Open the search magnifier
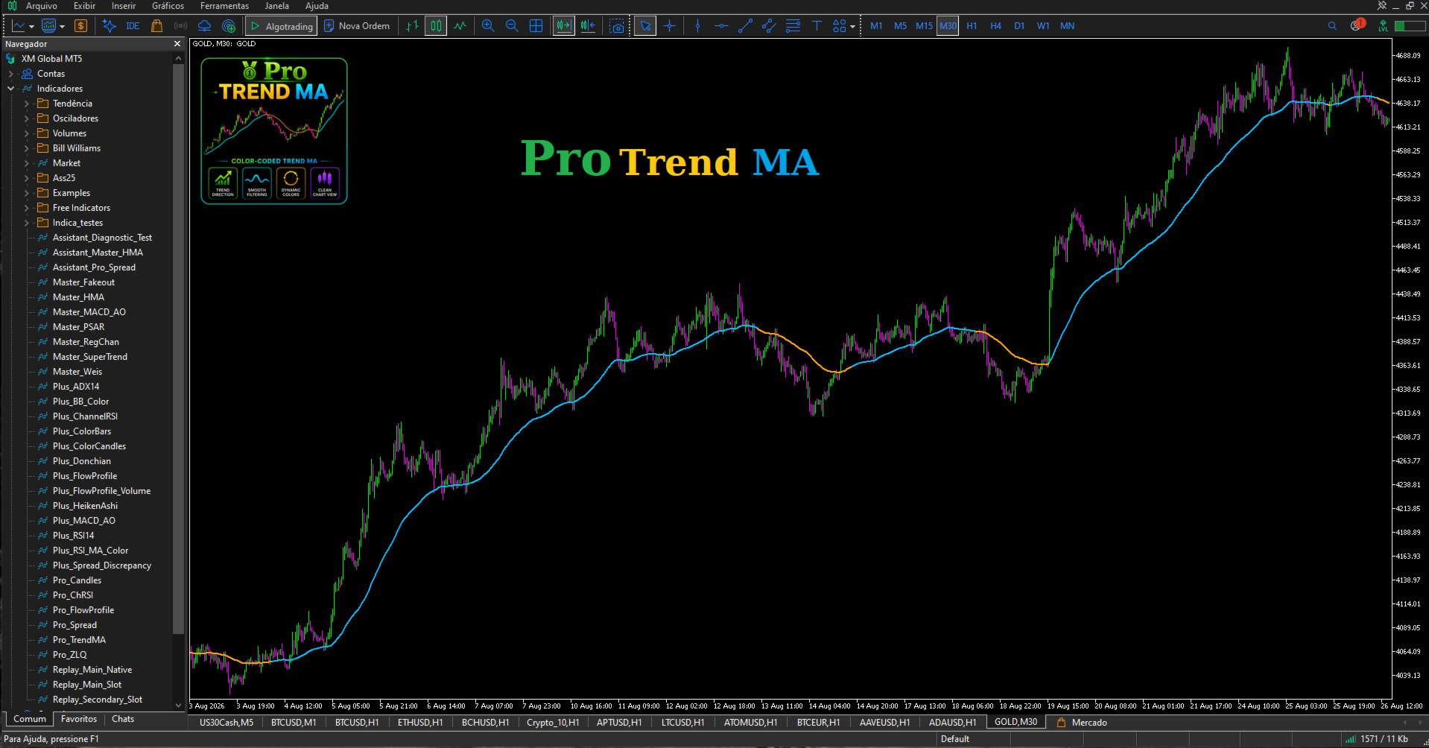The height and width of the screenshot is (748, 1429). pos(1332,26)
